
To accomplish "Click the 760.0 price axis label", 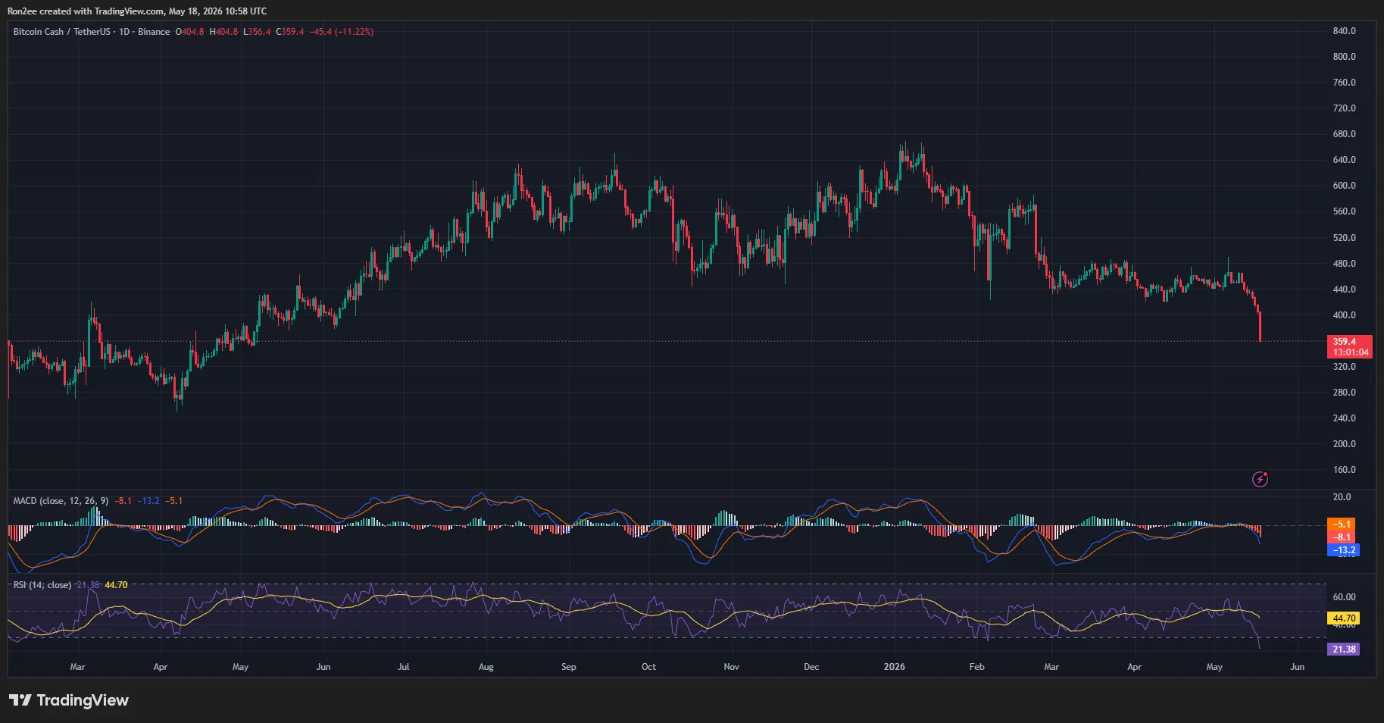I will 1345,83.
